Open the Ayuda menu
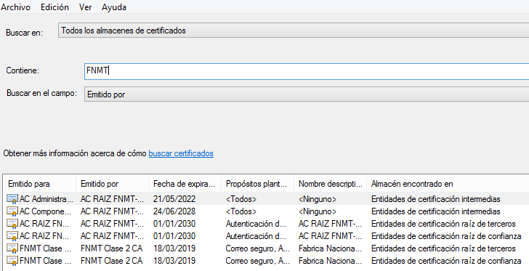The image size is (529, 271). click(x=114, y=7)
